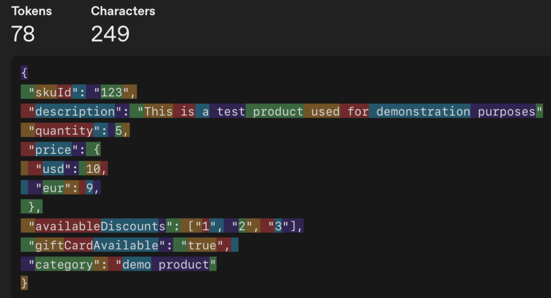Image resolution: width=551 pixels, height=298 pixels.
Task: Click the Tokens count 78
Action: coord(23,34)
